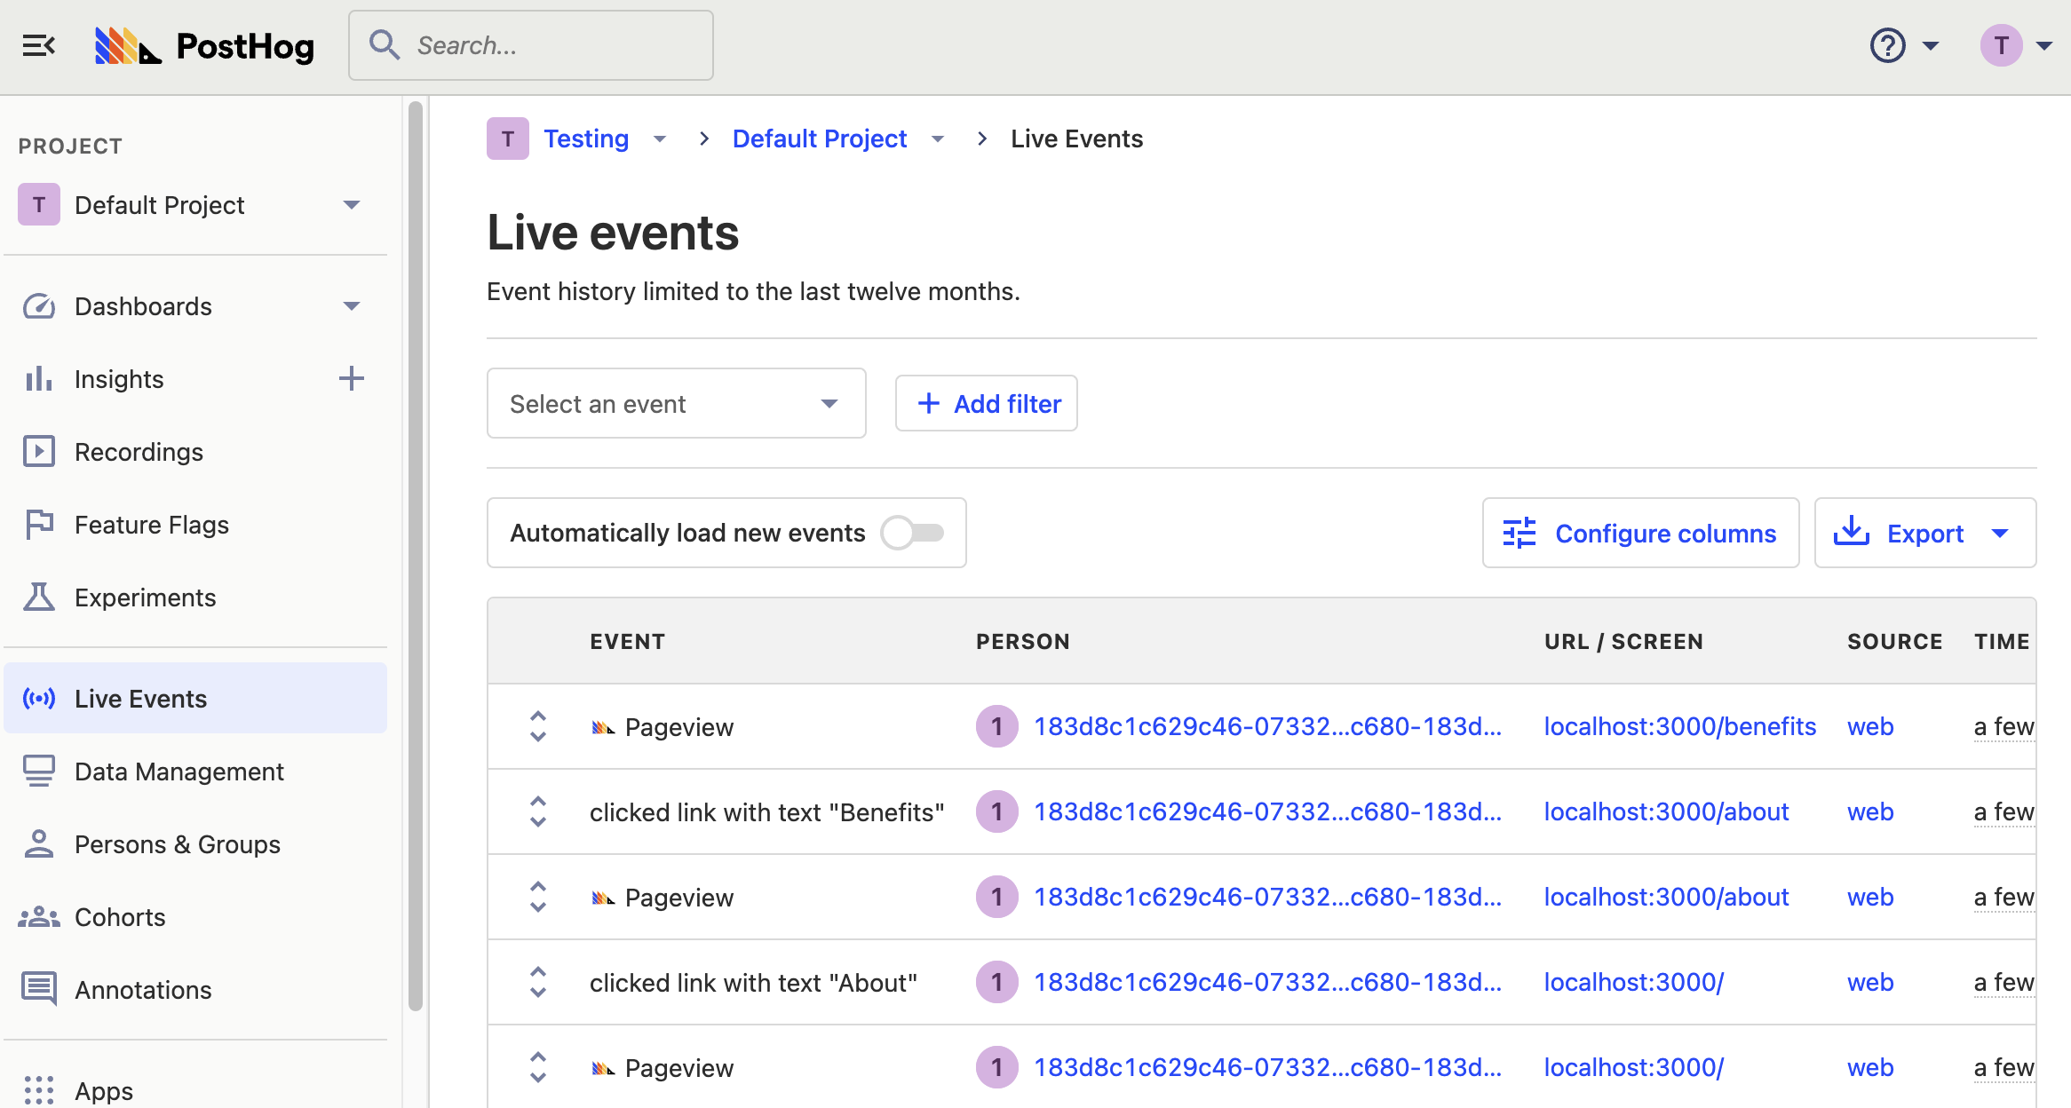Viewport: 2071px width, 1108px height.
Task: Click the Experiments flask icon
Action: pyautogui.click(x=38, y=598)
